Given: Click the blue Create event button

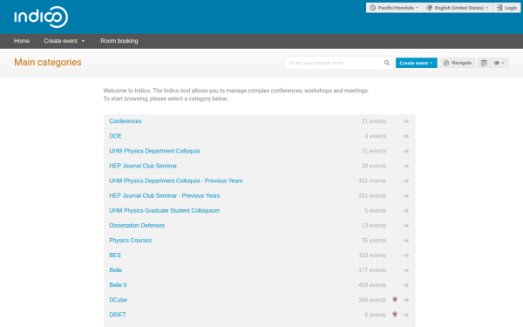Looking at the screenshot, I should 417,63.
